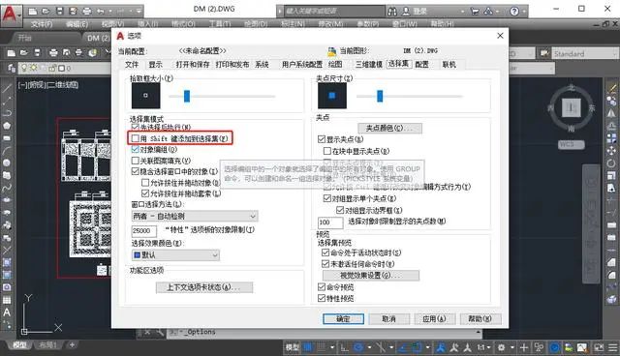Click the binoculars search icon
Screen dimensions: 620x356
pyautogui.click(x=391, y=12)
